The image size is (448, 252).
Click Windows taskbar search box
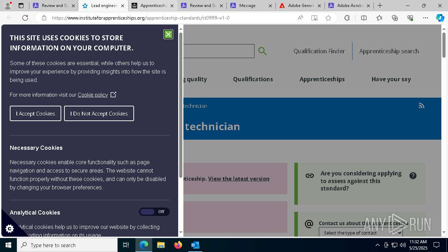tap(67, 245)
